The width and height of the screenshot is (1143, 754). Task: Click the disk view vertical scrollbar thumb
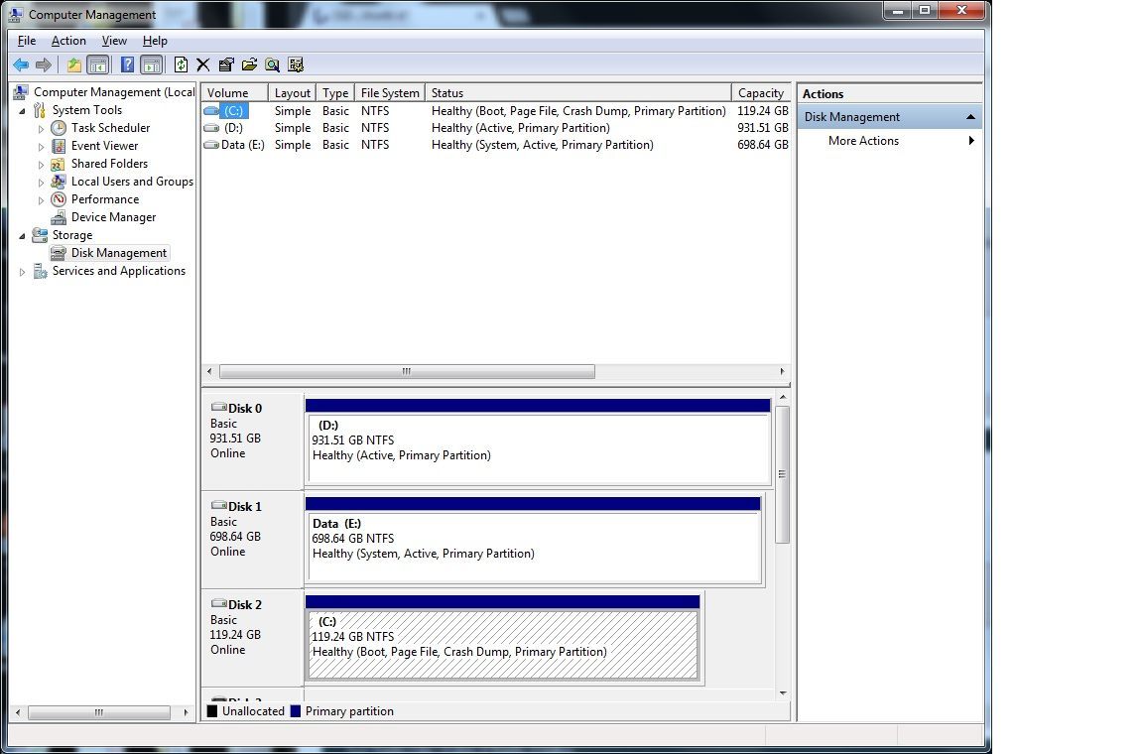point(783,474)
